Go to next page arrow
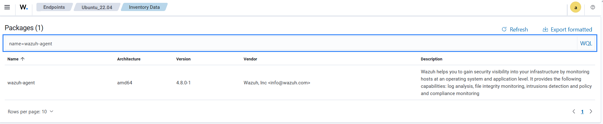The image size is (603, 124). click(x=591, y=111)
